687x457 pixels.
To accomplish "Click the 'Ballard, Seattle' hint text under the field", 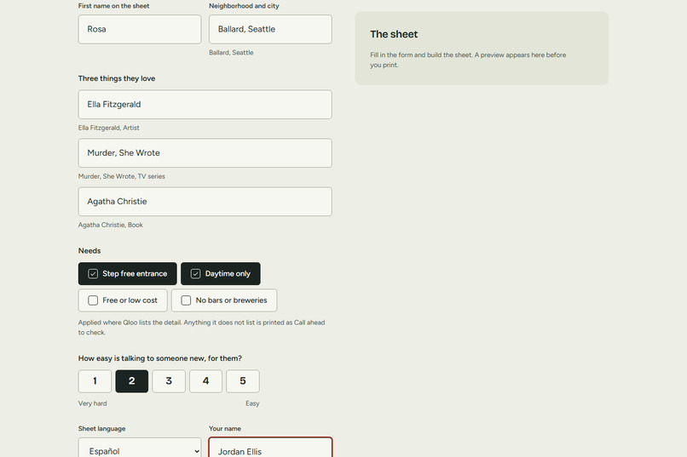I will point(231,53).
